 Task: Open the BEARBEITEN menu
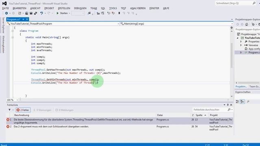[19, 8]
